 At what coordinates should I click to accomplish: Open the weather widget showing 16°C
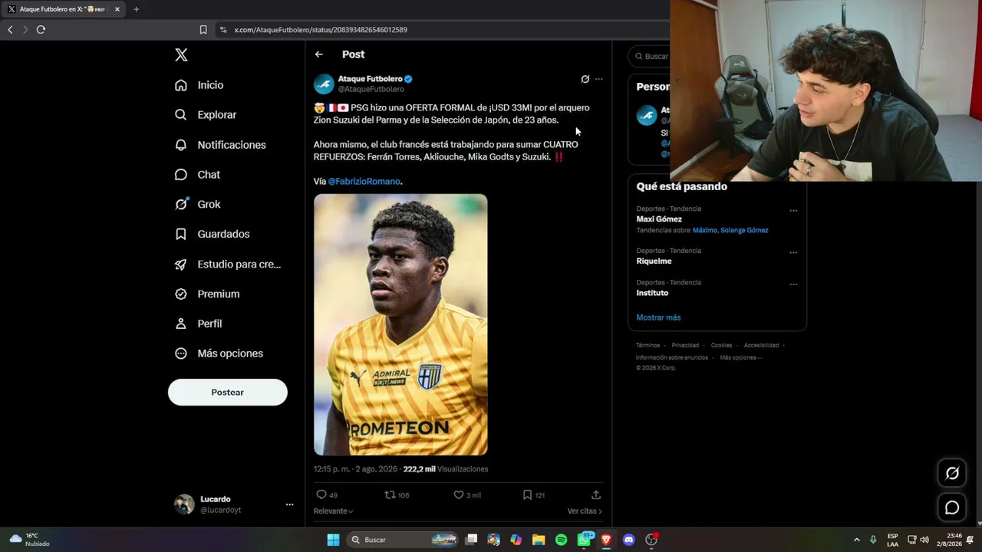coord(29,540)
